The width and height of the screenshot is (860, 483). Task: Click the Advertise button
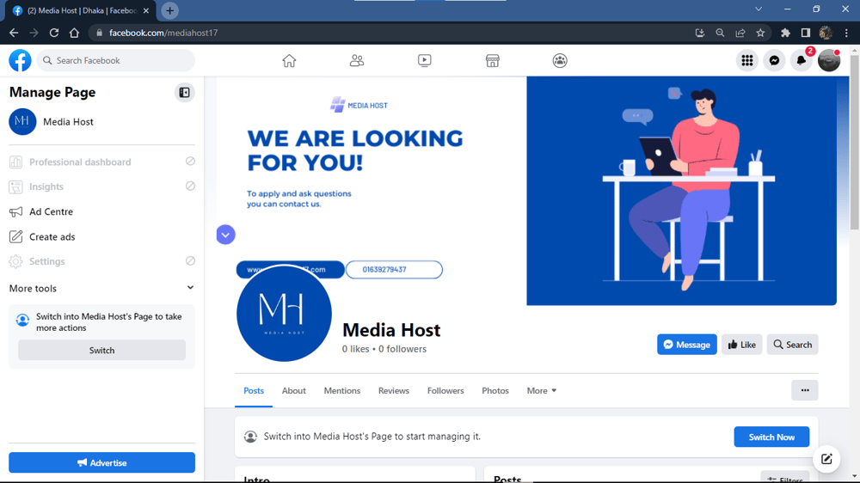tap(102, 462)
